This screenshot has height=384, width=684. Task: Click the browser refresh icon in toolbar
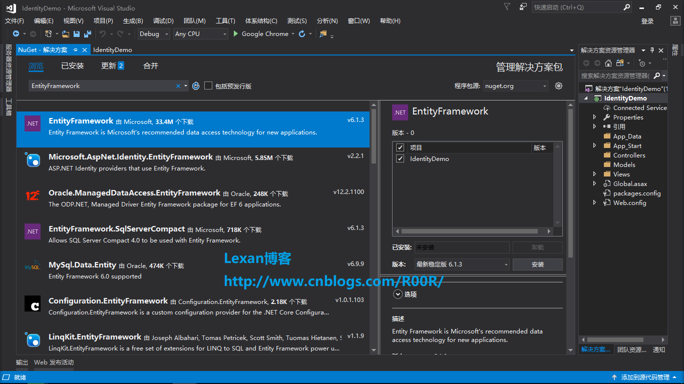302,34
